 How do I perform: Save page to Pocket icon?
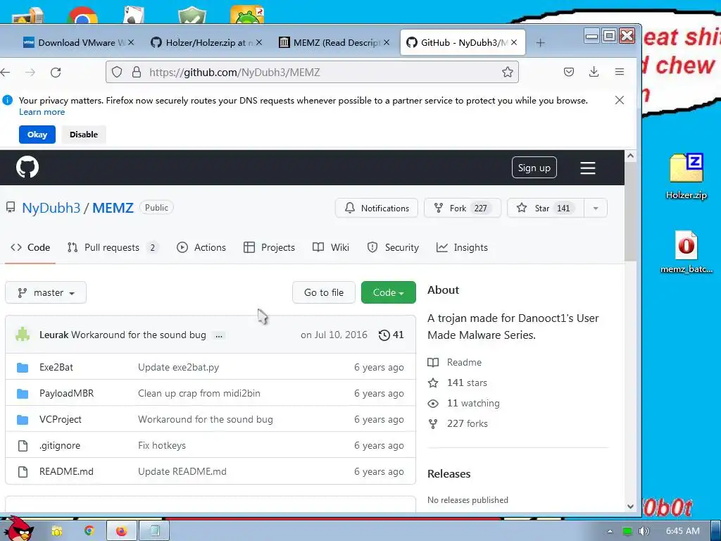pos(569,73)
